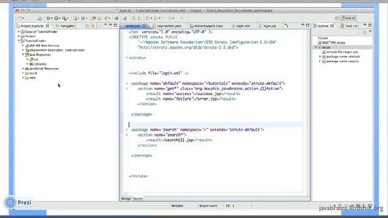This screenshot has width=388, height=218.
Task: Click the Search wand toolbar icon
Action: point(106,18)
